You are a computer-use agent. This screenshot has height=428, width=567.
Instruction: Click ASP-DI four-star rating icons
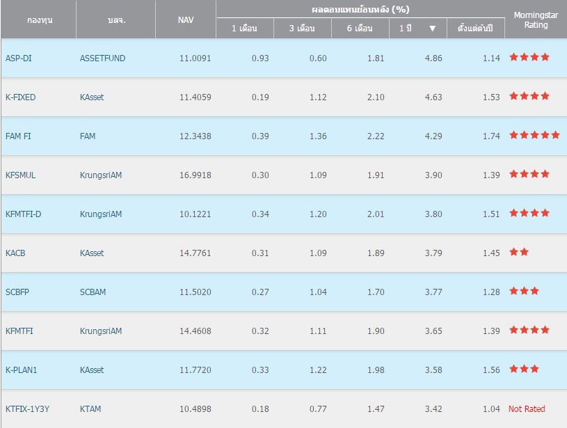point(529,57)
